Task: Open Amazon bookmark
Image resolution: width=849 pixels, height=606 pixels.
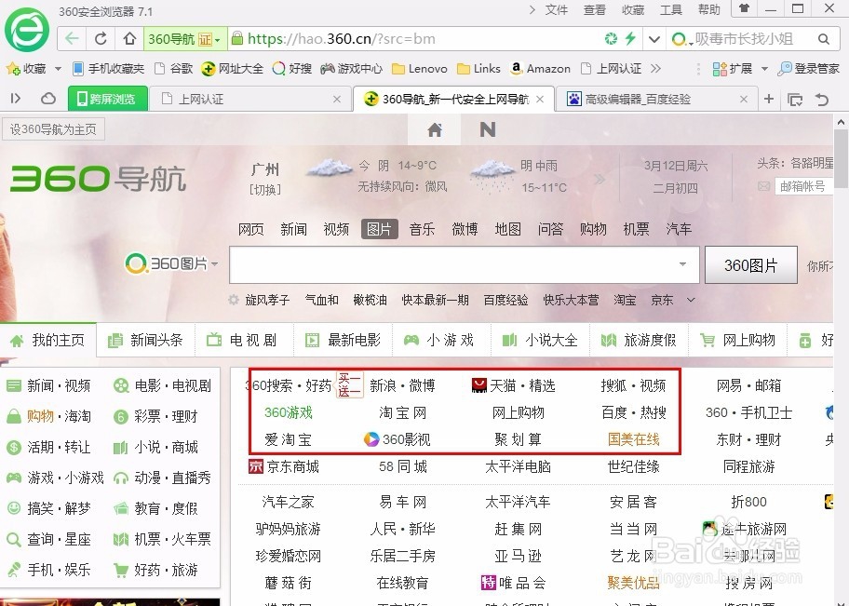Action: 540,69
